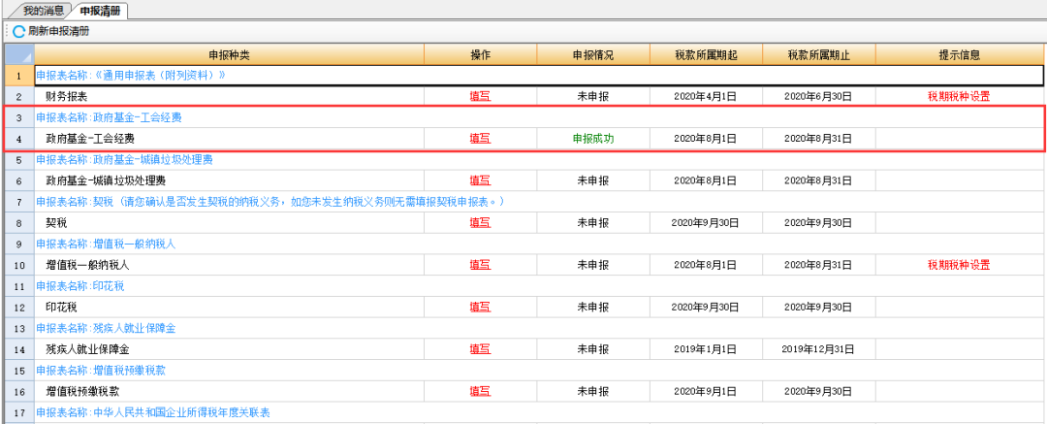Click the 增值税一般纳税人 cell in row 10
Viewport: 1047px width, 424px height.
[x=229, y=266]
